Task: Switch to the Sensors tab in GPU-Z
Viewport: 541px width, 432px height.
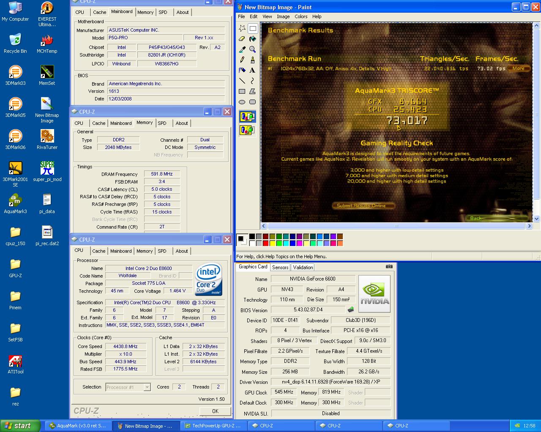Action: click(x=280, y=267)
